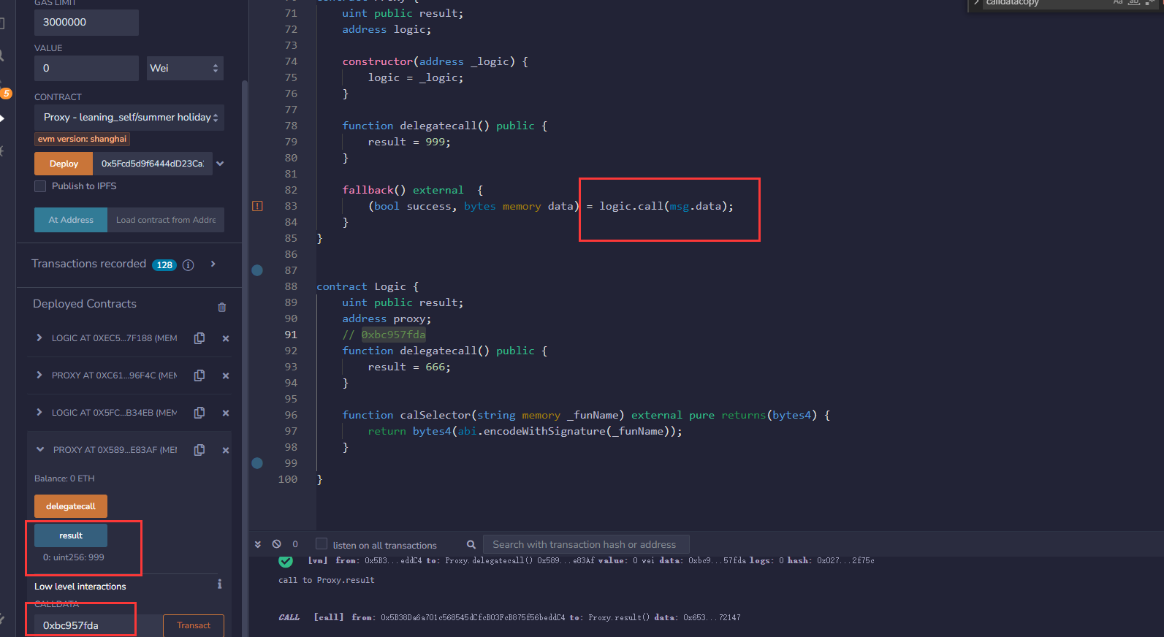Click 'call to Proxy.result' log line
The image size is (1164, 637).
click(327, 580)
